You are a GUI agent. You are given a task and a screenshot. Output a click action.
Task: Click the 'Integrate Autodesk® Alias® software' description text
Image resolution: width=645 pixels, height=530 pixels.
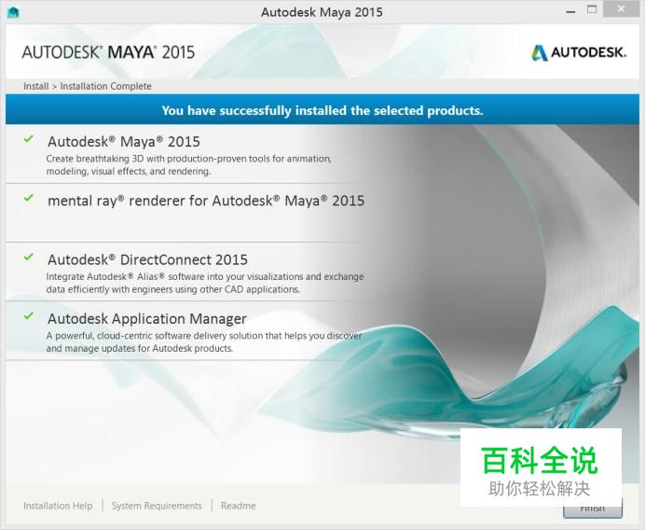205,283
